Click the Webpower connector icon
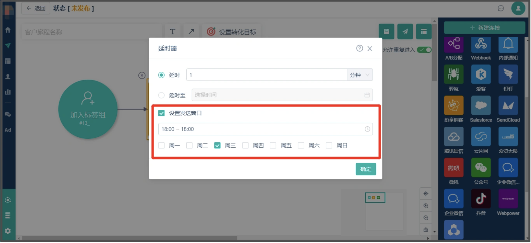Image resolution: width=531 pixels, height=243 pixels. coord(509,199)
